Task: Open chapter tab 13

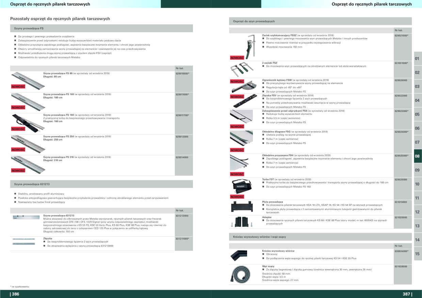Action: [418, 226]
